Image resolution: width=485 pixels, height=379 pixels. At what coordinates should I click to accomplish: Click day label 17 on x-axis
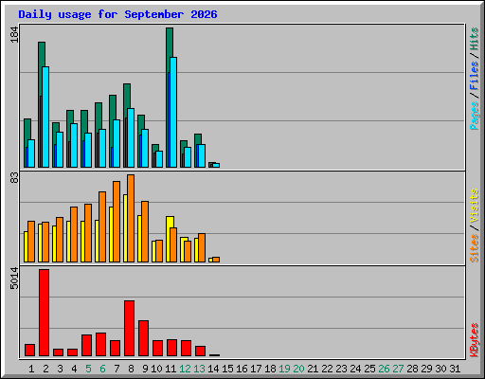pos(256,369)
